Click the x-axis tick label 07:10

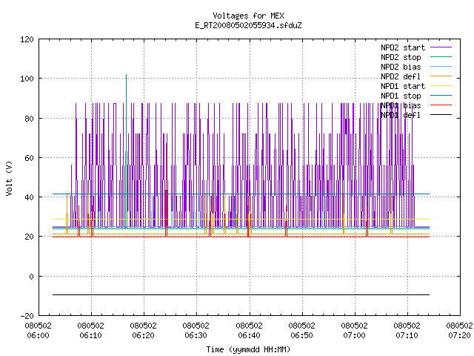pyautogui.click(x=407, y=335)
